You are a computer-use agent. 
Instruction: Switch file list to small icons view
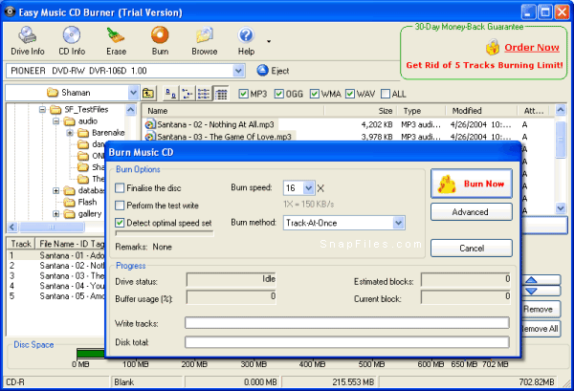188,94
